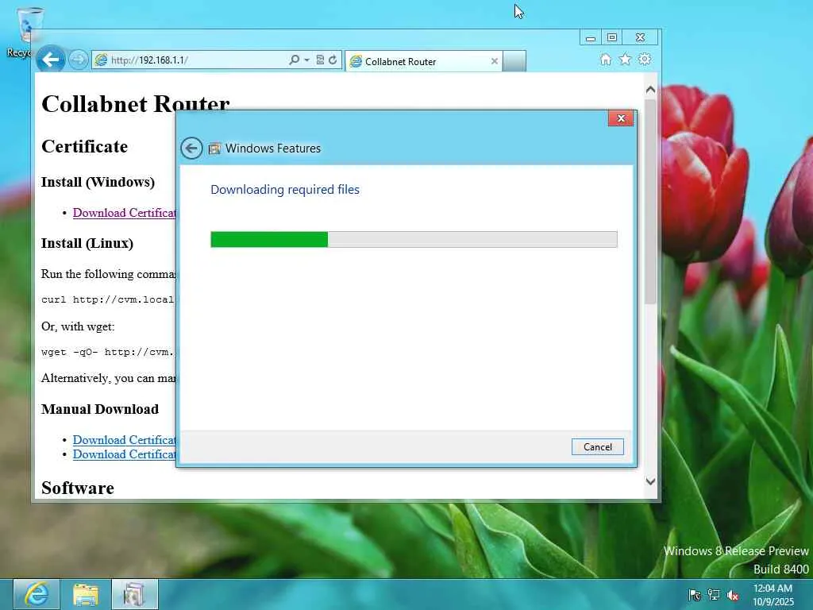
Task: Click the page scrollbar up arrow
Action: [x=651, y=90]
